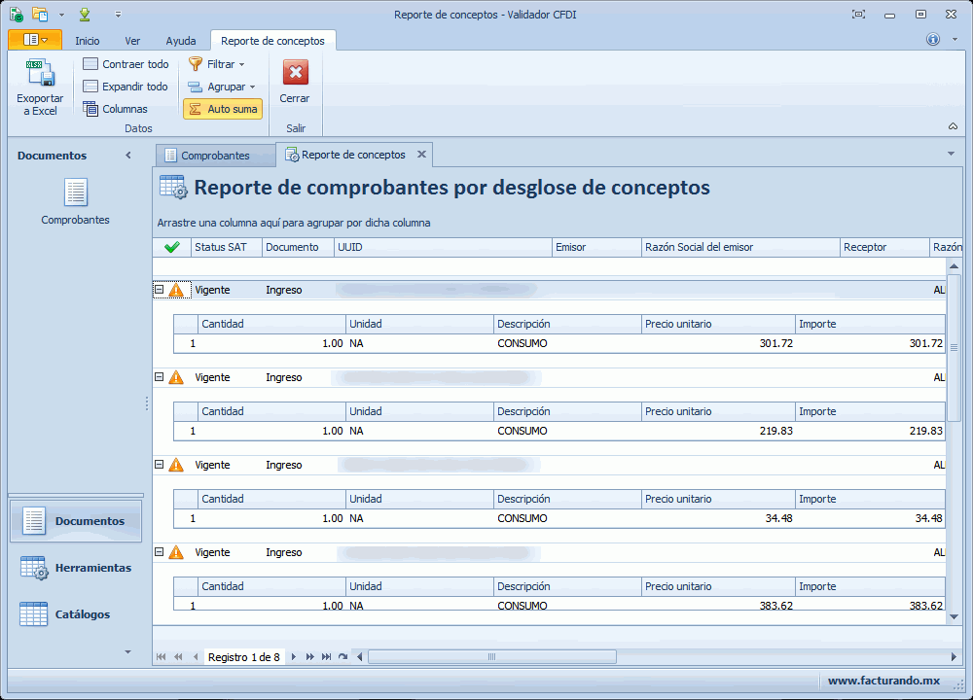Click Contraer todo in ribbon
This screenshot has height=700, width=973.
pyautogui.click(x=126, y=64)
